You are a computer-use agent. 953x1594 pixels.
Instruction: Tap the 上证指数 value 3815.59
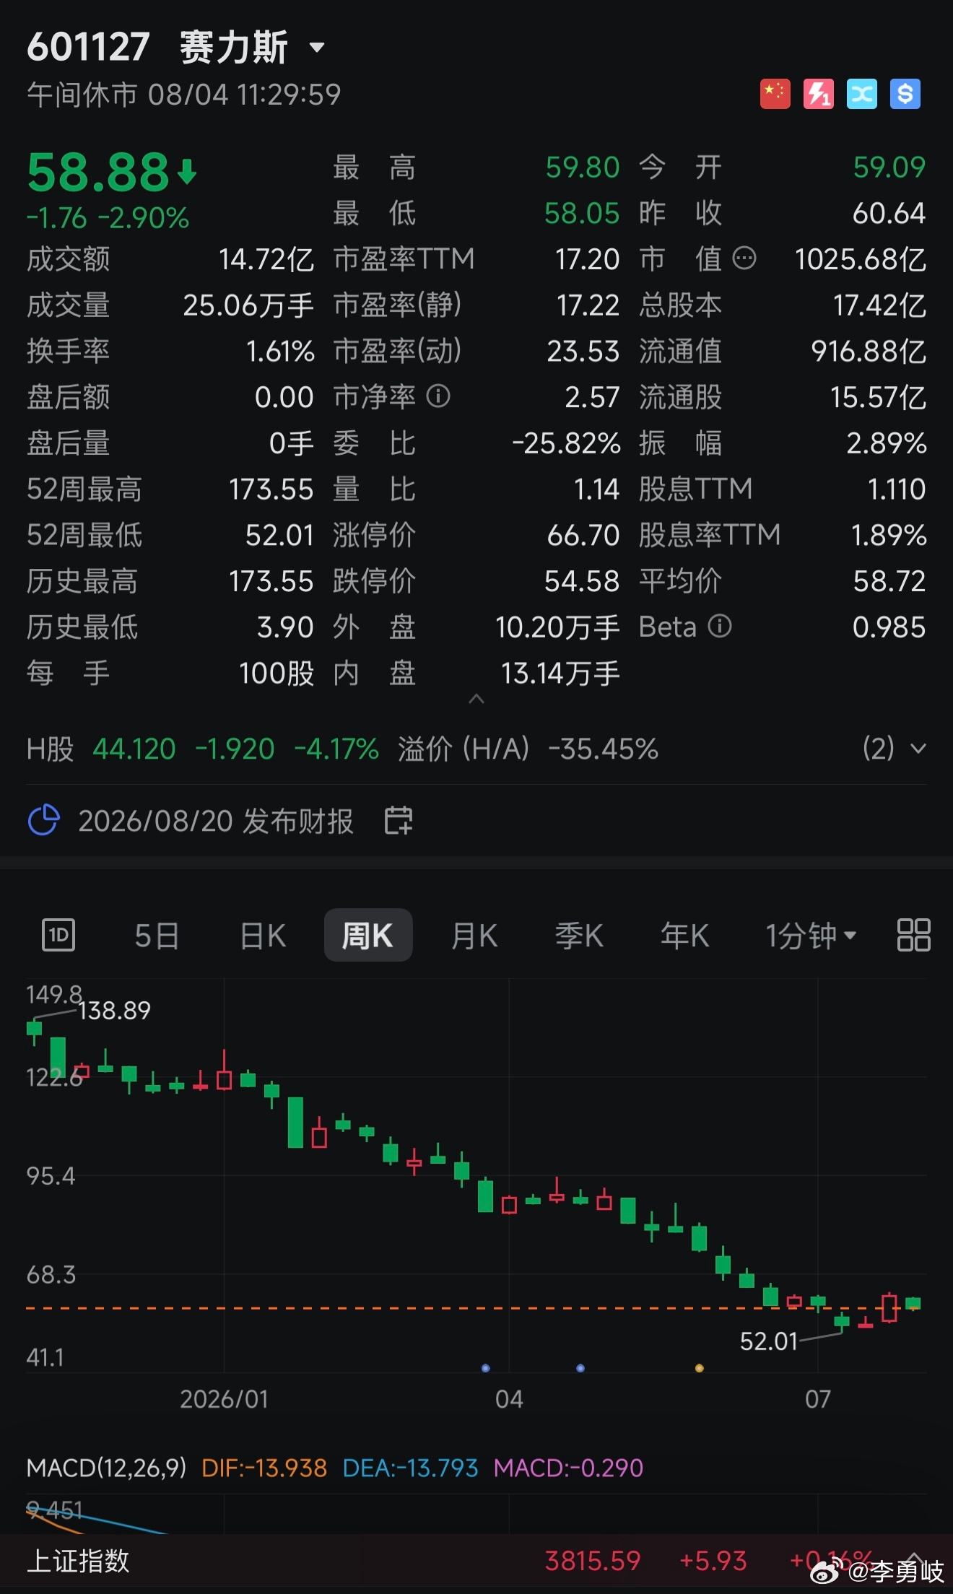[x=593, y=1561]
